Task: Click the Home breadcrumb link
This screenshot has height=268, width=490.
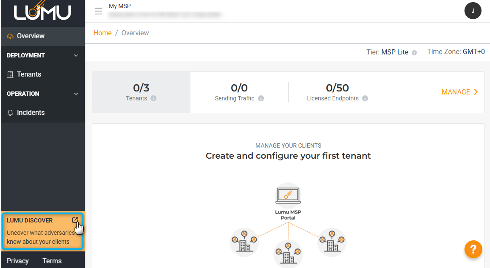Action: [x=102, y=33]
